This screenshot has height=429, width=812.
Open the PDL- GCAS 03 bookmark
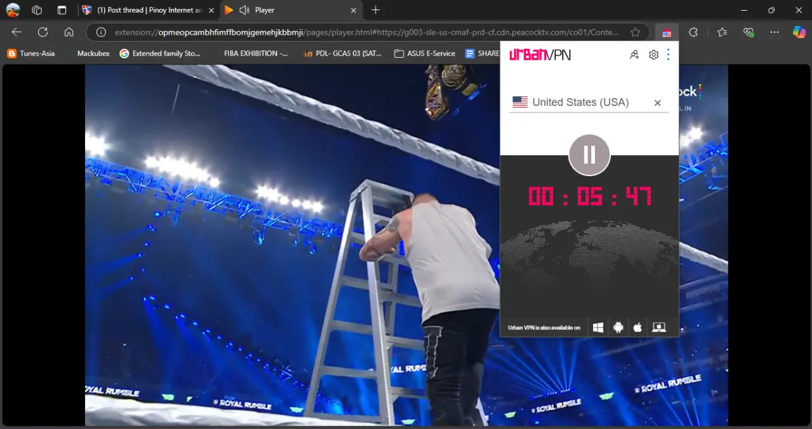(343, 54)
